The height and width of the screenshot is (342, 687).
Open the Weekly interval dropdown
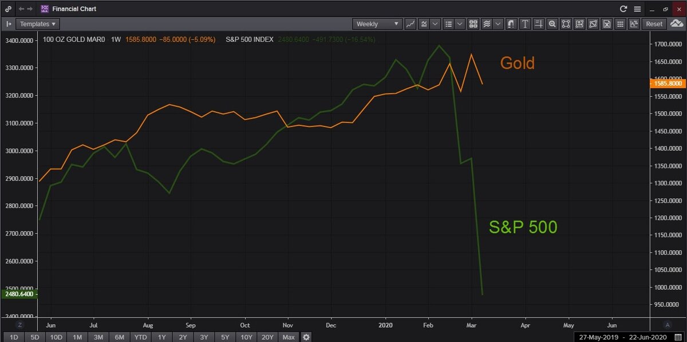377,23
